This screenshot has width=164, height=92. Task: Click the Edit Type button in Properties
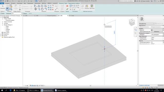(160, 24)
